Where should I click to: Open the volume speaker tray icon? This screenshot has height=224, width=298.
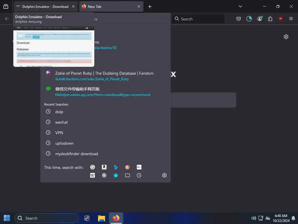[x=253, y=218]
